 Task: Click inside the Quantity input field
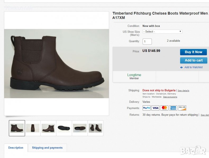[x=147, y=42]
